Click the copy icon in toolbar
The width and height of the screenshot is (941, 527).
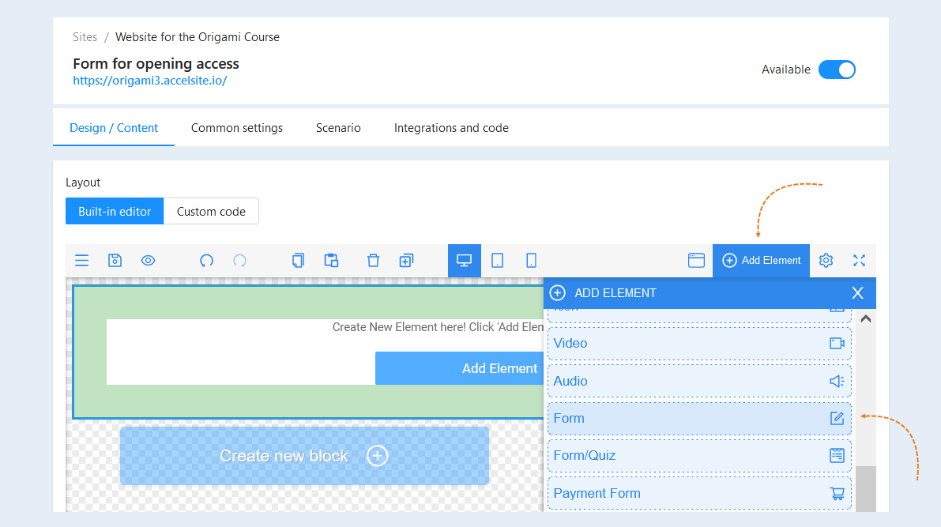point(298,261)
